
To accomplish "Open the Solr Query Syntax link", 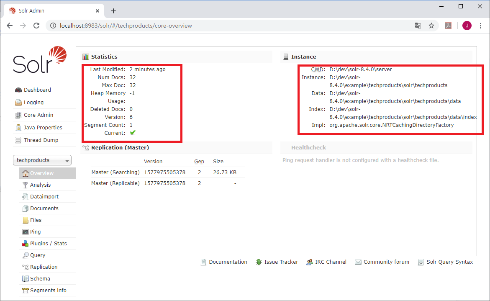I will pos(450,262).
